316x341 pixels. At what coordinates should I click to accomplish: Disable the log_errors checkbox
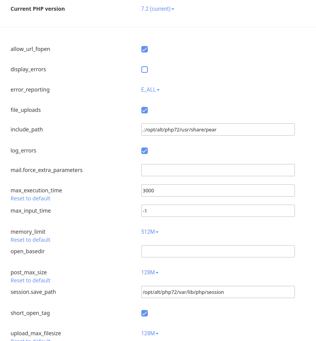pyautogui.click(x=144, y=151)
